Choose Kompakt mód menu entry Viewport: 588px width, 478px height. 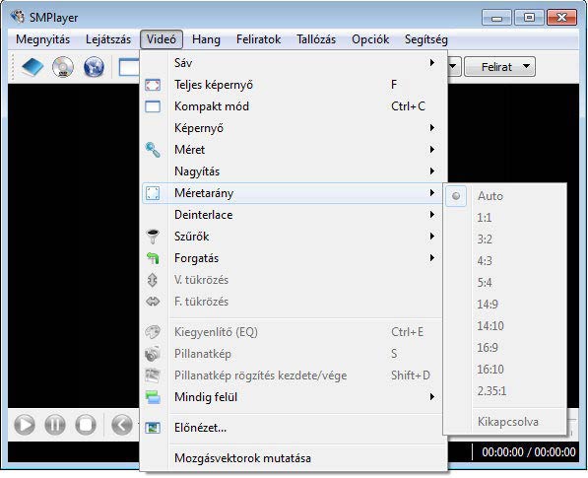(294, 106)
